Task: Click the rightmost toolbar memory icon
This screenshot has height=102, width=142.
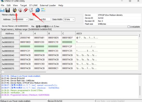Action: tap(43, 10)
